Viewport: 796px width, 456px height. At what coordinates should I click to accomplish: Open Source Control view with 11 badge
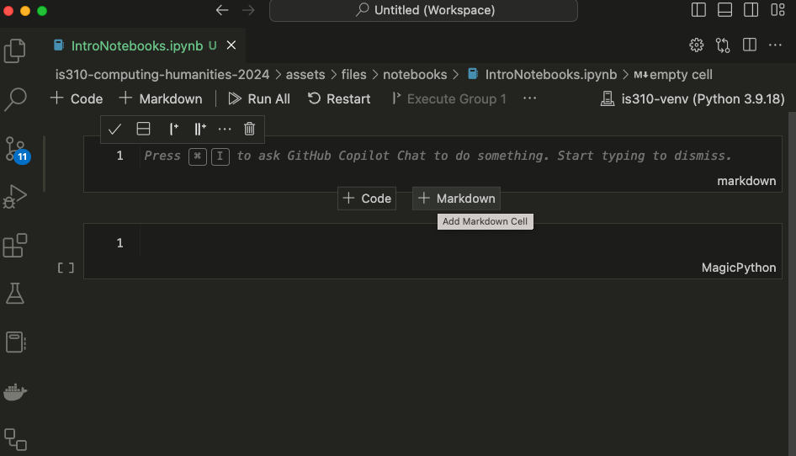(x=15, y=148)
